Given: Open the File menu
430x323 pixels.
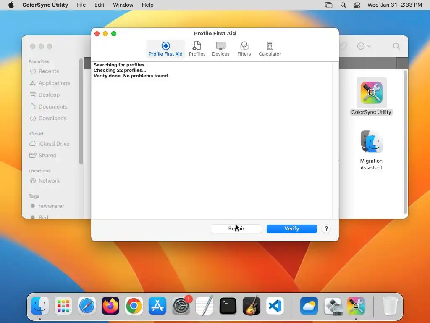Looking at the screenshot, I should coord(81,5).
